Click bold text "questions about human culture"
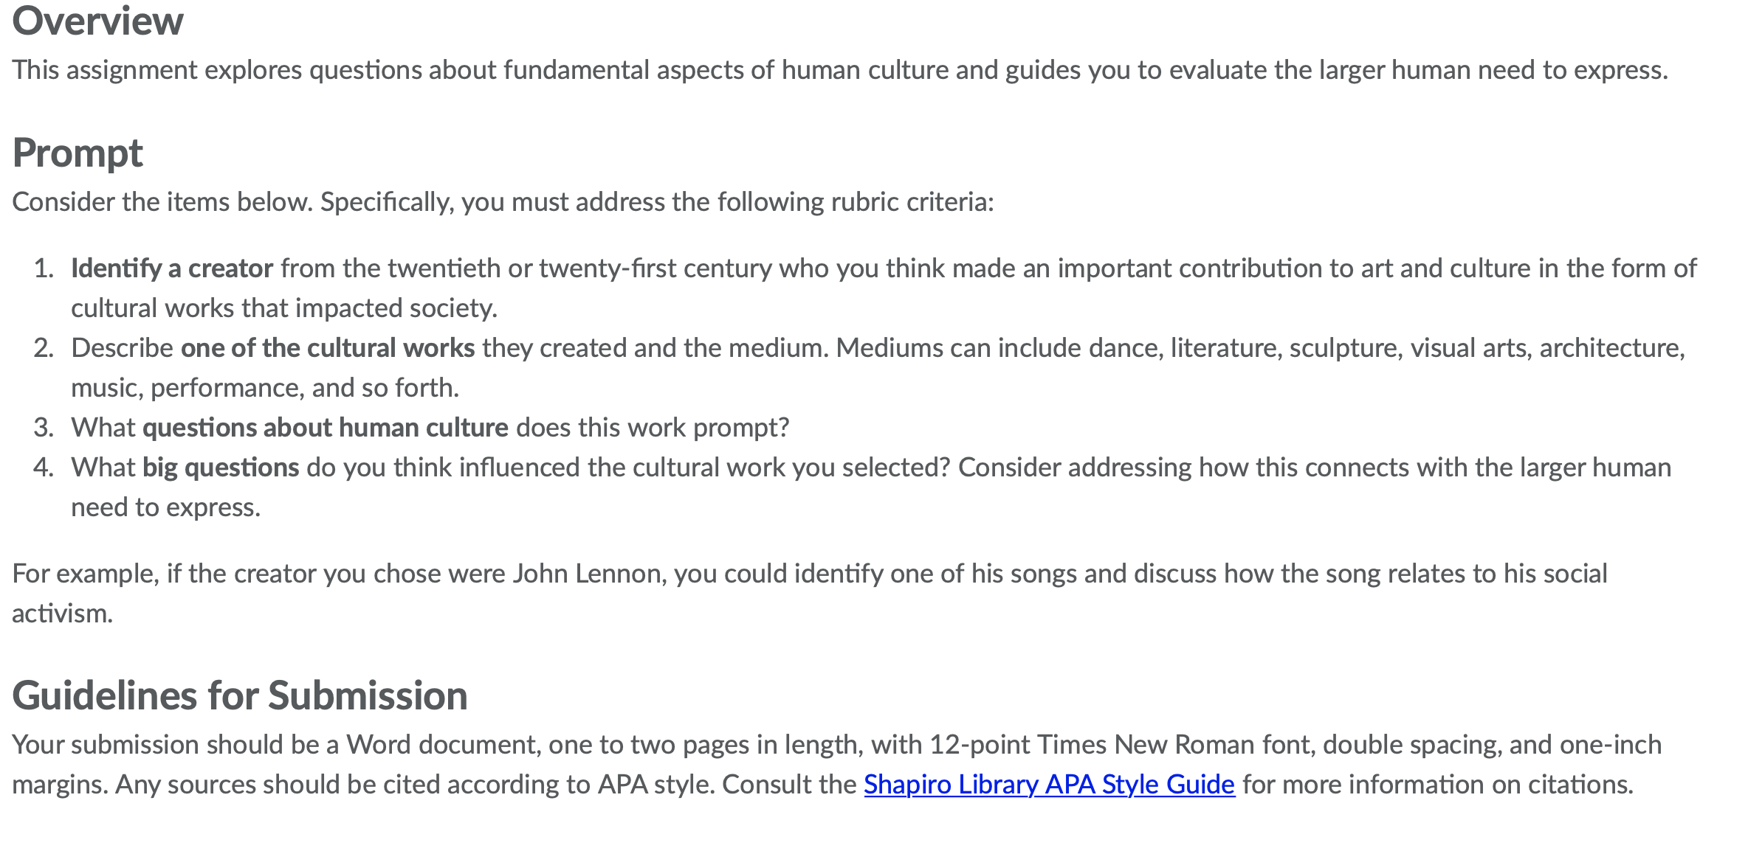The image size is (1748, 851). [x=326, y=427]
